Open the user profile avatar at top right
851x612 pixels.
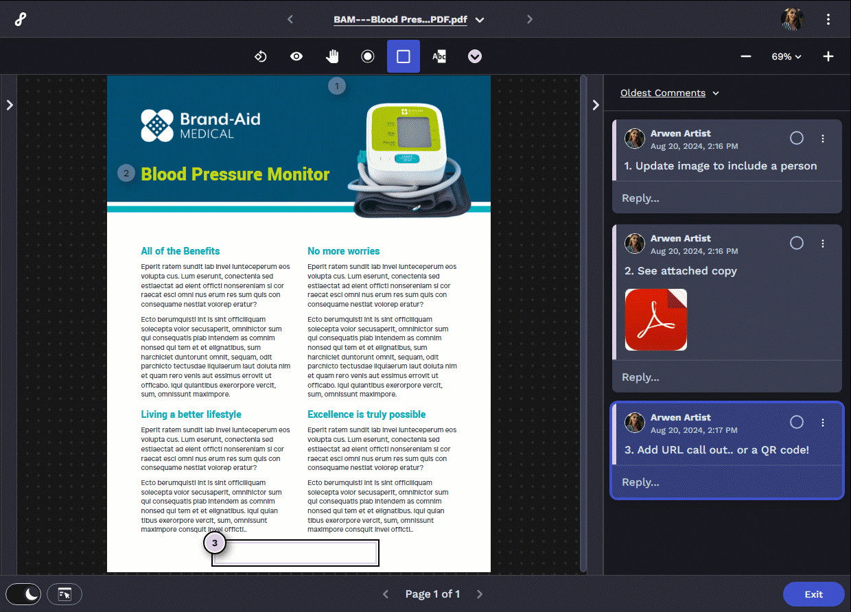pos(792,19)
